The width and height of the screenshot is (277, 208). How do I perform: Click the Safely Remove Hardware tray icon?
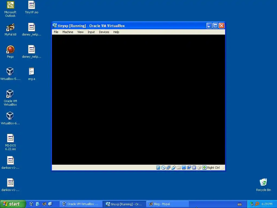[x=252, y=204]
